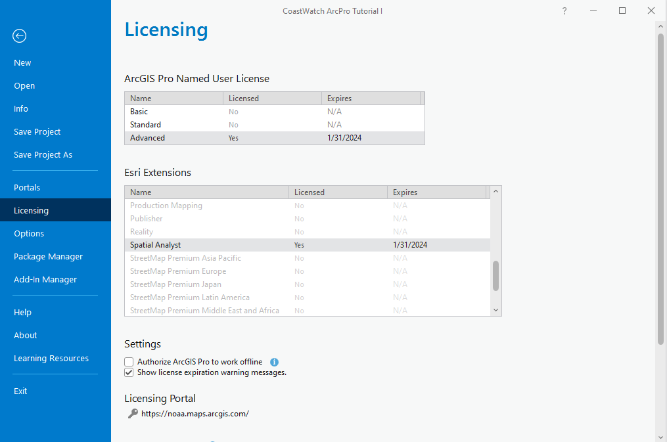Image resolution: width=667 pixels, height=442 pixels.
Task: Open the Options menu item
Action: pyautogui.click(x=29, y=233)
